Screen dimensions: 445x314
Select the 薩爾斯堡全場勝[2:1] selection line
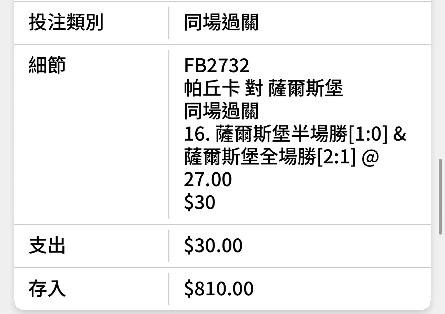coord(270,157)
